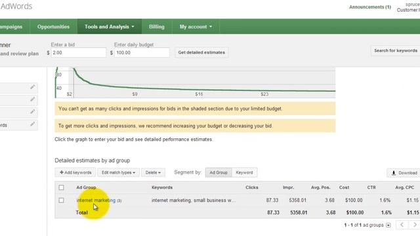The width and height of the screenshot is (420, 236).
Task: Sort by Ad Group column header
Action: point(86,187)
